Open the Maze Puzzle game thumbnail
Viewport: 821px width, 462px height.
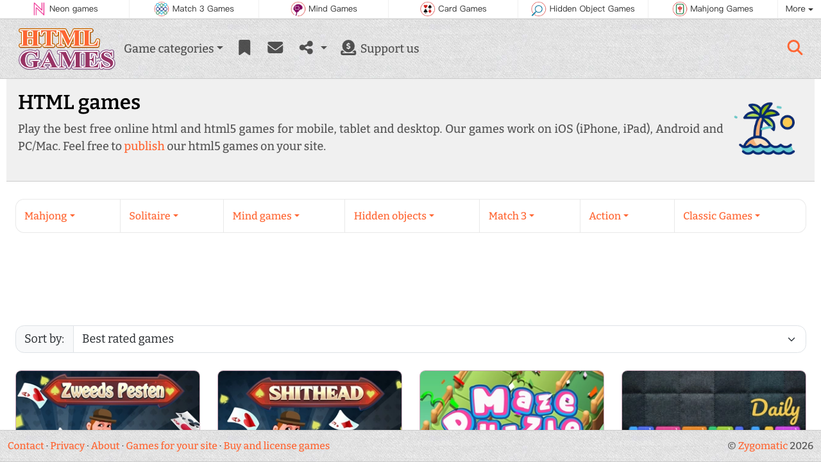[512, 400]
